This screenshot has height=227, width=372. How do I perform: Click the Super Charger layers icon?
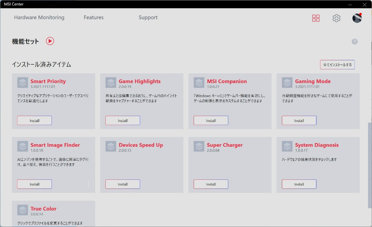click(199, 146)
